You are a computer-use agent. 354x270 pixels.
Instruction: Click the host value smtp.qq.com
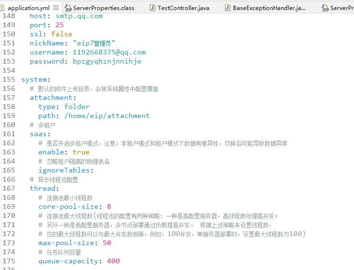(79, 16)
